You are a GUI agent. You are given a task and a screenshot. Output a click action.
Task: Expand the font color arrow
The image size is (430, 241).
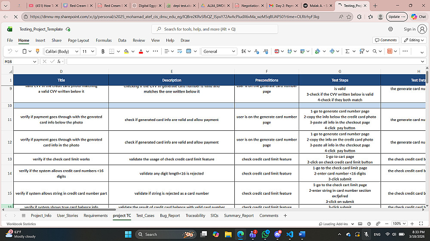click(147, 51)
